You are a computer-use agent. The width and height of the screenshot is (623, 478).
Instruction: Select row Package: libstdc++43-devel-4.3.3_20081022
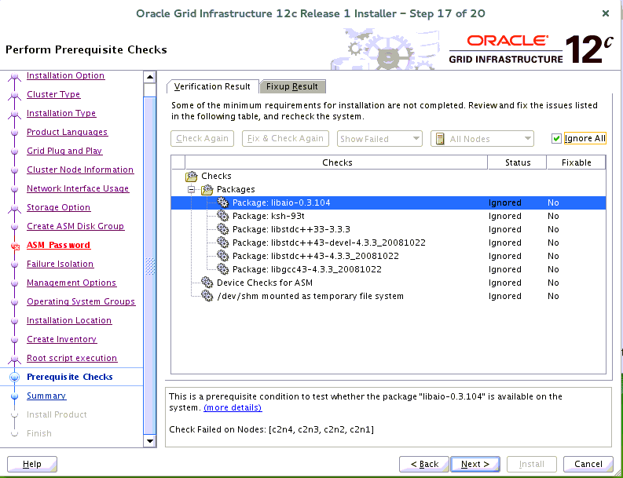(x=388, y=243)
